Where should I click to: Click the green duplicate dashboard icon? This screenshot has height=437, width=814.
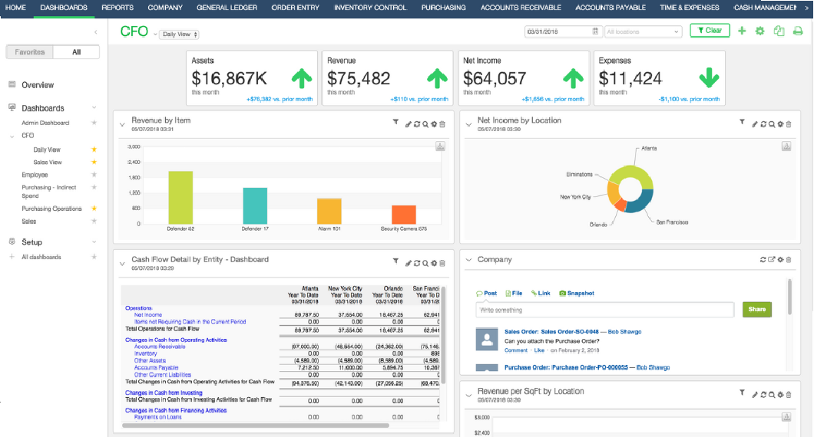tap(779, 31)
